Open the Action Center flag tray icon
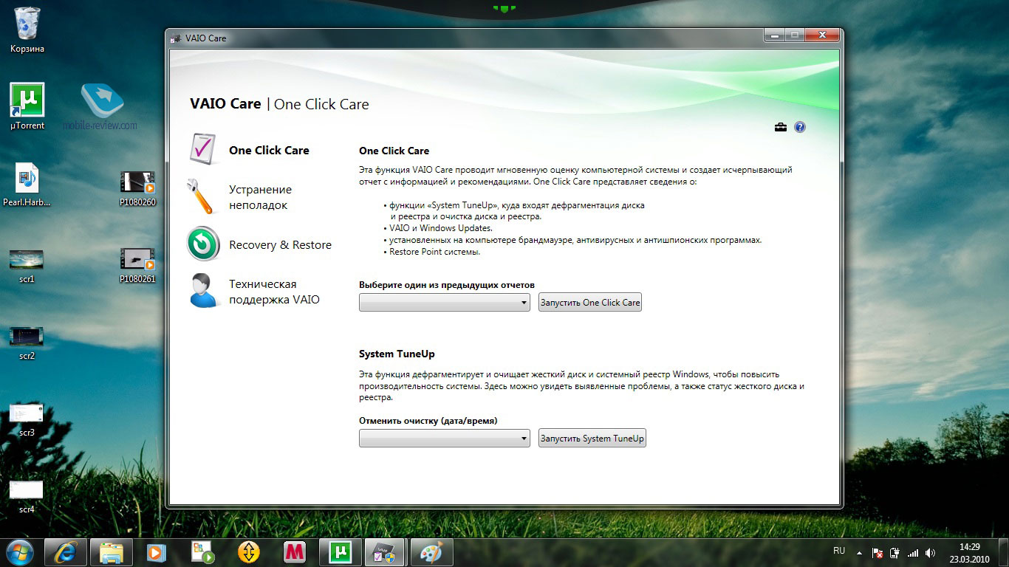The height and width of the screenshot is (567, 1009). click(x=878, y=552)
